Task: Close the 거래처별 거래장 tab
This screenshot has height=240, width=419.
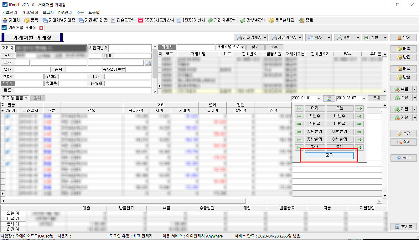Action: coord(41,28)
